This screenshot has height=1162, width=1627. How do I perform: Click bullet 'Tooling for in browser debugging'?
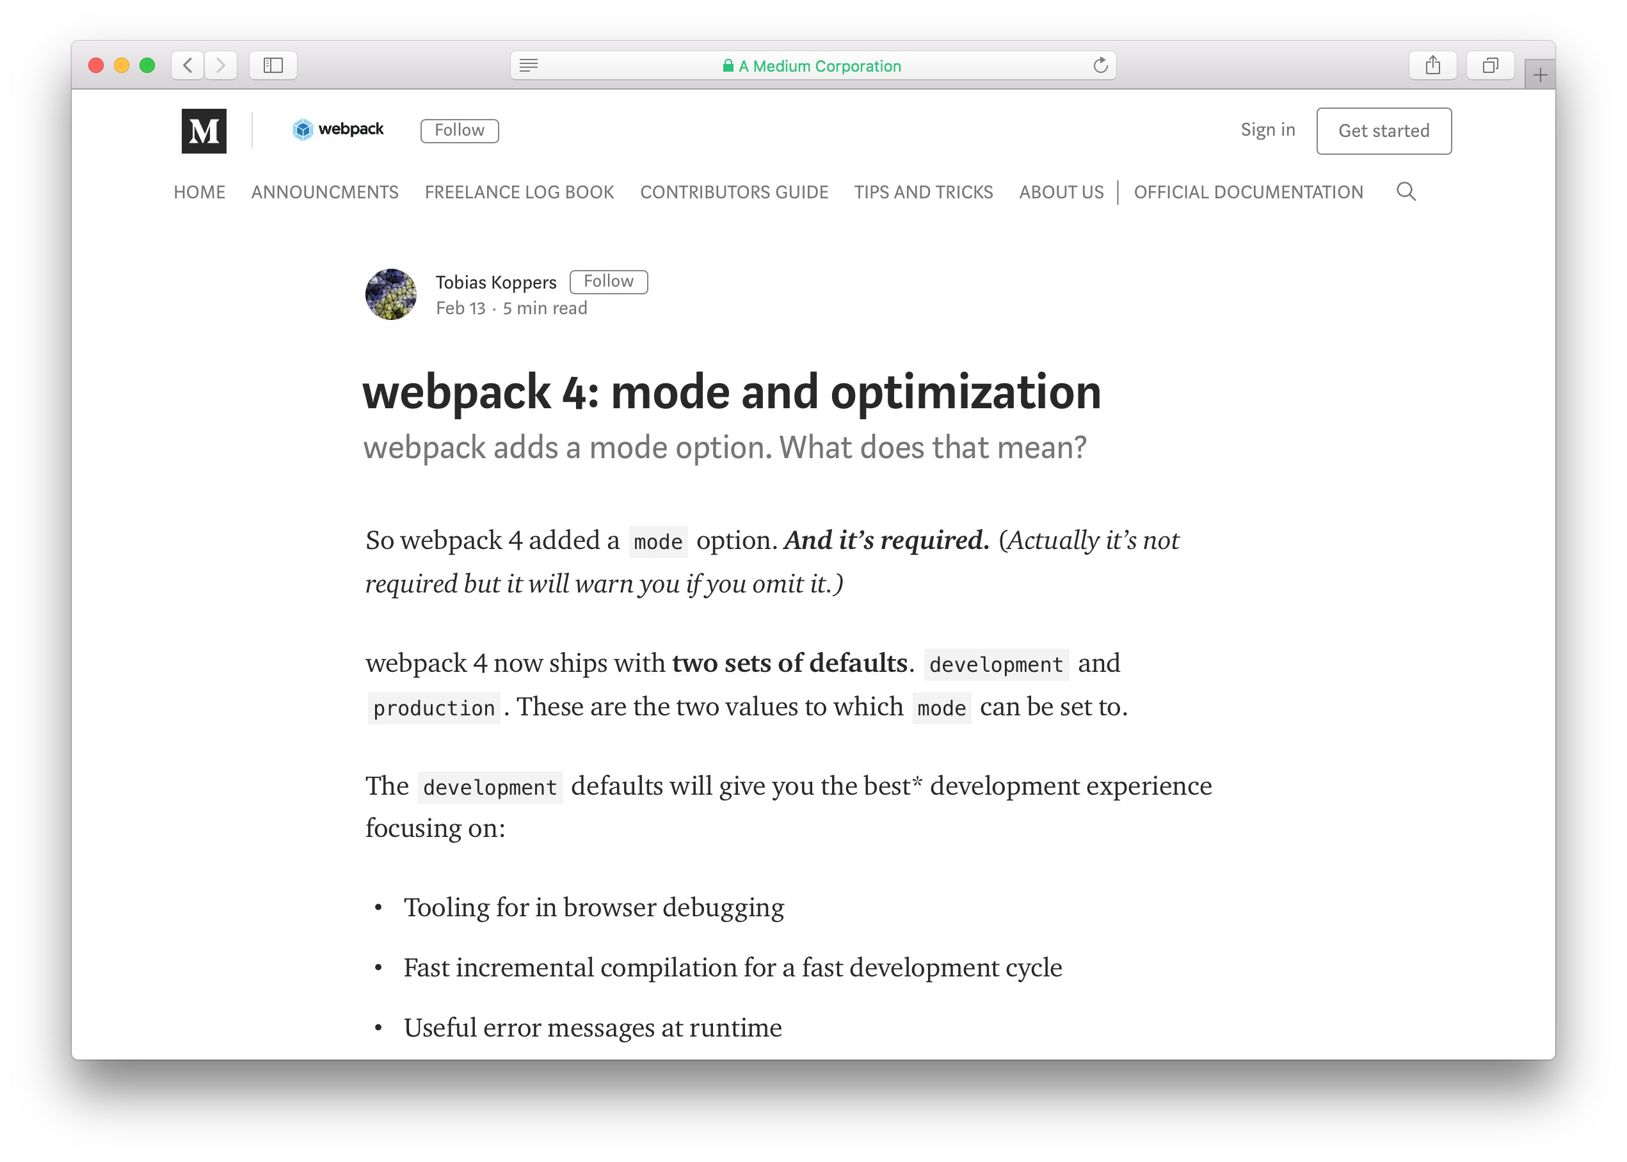point(593,907)
